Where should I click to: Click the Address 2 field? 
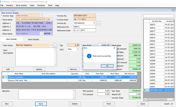[x=34, y=26]
